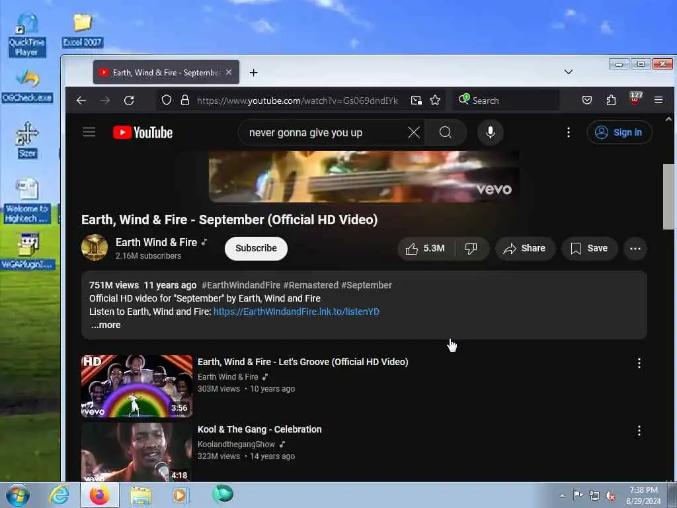This screenshot has height=508, width=677.
Task: Select the Earth, Wind & Fire - September tab
Action: point(166,73)
